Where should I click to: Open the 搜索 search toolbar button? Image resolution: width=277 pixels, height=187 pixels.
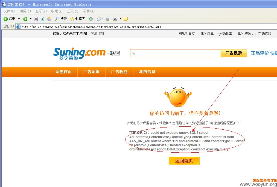point(61,19)
